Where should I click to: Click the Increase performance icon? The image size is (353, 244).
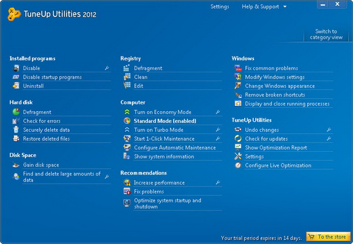126,183
